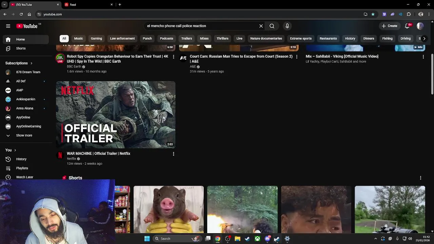Viewport: 434px width, 244px height.
Task: Select the Law enforcement filter chip
Action: point(122,39)
